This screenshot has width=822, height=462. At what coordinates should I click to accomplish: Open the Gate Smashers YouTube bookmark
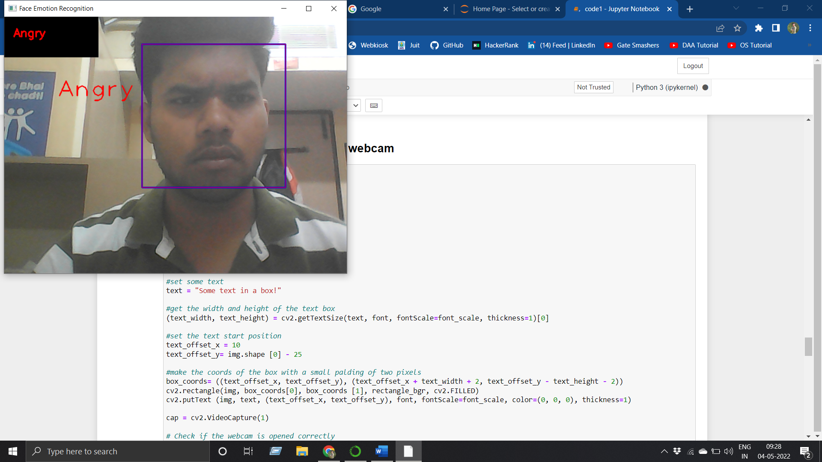pos(632,45)
